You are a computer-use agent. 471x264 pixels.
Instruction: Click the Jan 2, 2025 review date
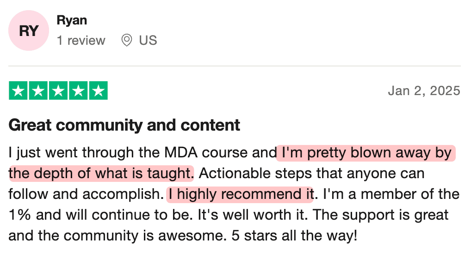424,90
